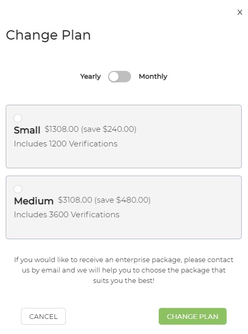
Task: Click the Medium plan name
Action: pos(34,201)
